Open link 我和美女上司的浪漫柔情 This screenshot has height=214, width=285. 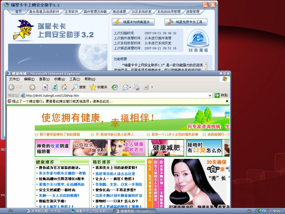pyautogui.click(x=116, y=168)
